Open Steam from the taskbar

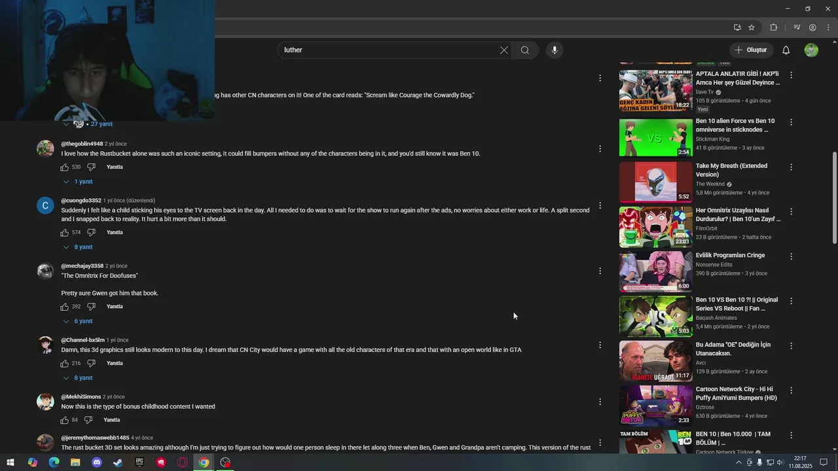118,462
